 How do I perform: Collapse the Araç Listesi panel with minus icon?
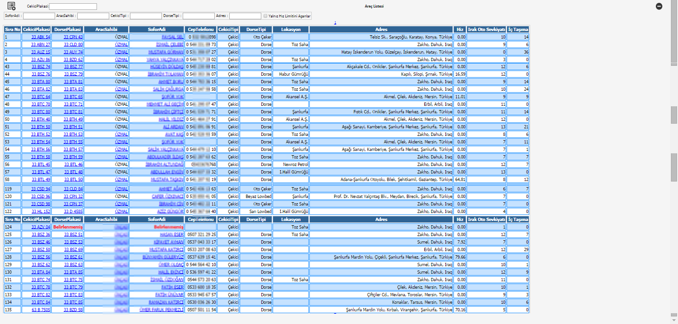coord(659,6)
